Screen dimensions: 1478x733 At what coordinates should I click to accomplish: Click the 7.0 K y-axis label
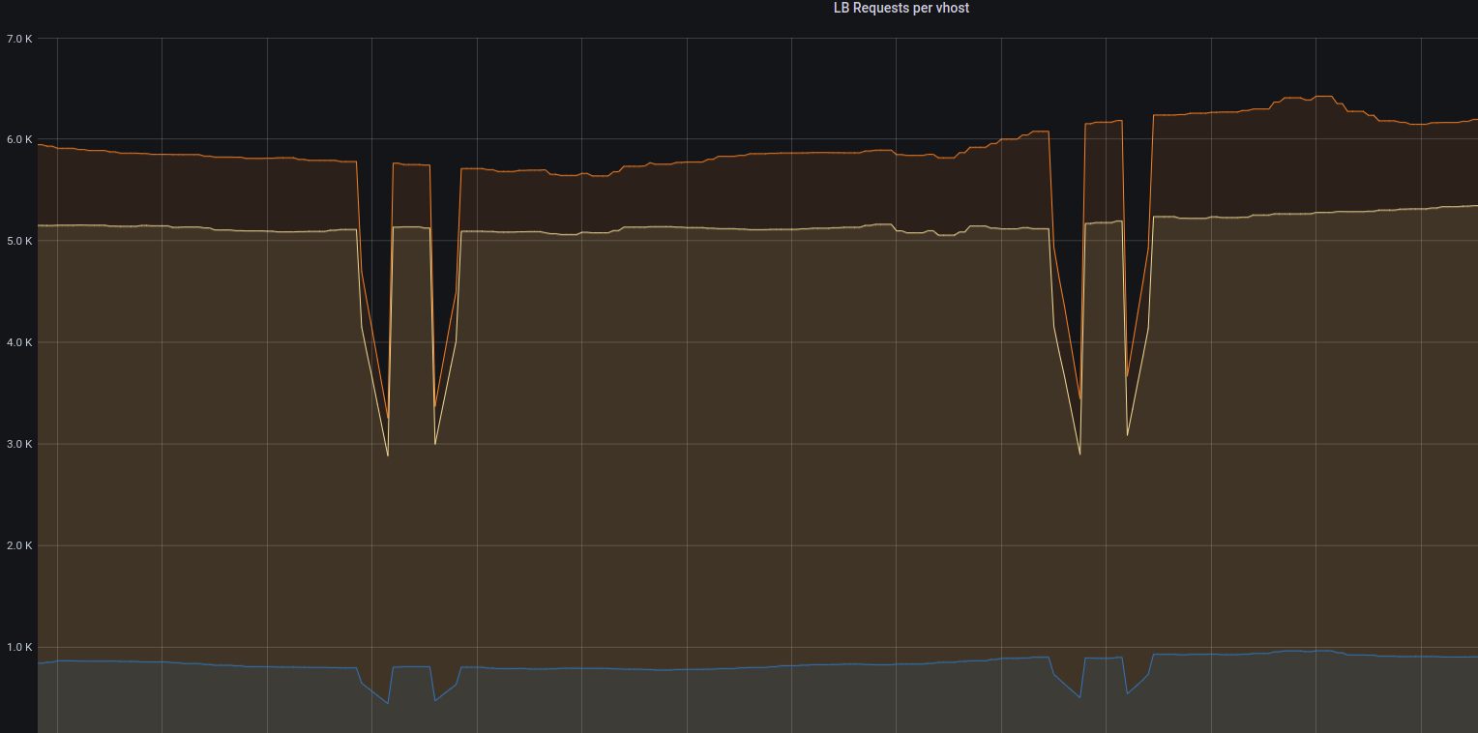(19, 39)
